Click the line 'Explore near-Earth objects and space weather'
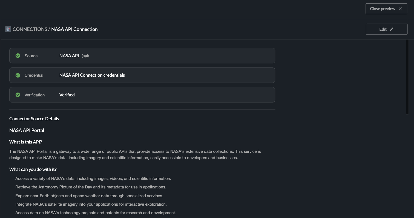This screenshot has height=218, width=414. (x=89, y=196)
